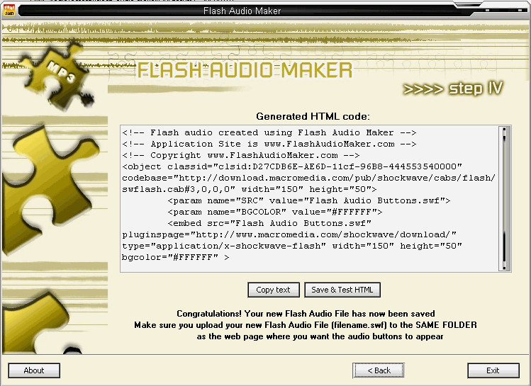Click the 'Copyright www.FlashAudioMaker.com' comment line

click(x=241, y=155)
